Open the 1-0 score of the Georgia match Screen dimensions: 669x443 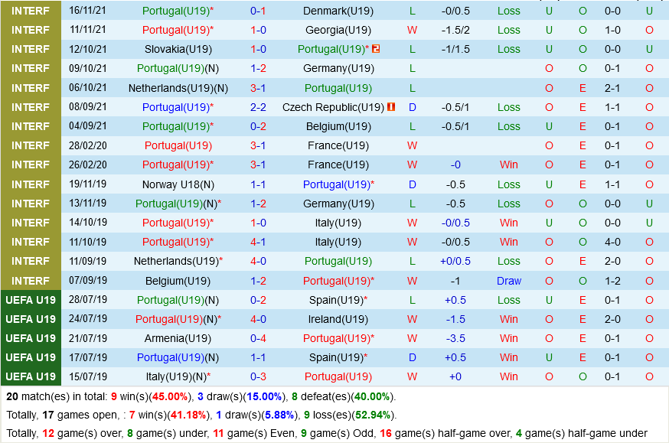(x=258, y=31)
